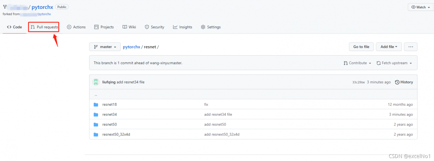The height and width of the screenshot is (161, 434).
Task: Click the fork icon beside repository name
Action: click(x=5, y=7)
